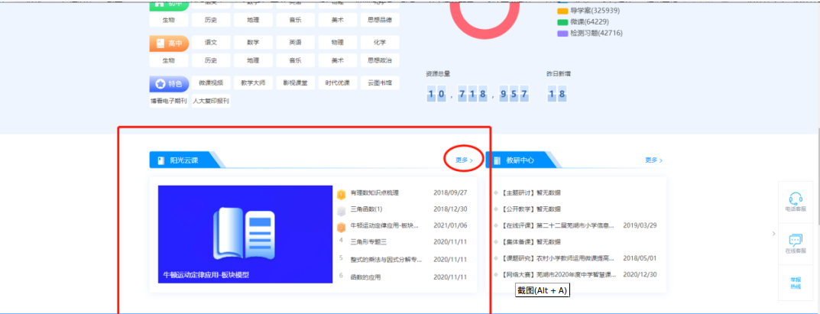The width and height of the screenshot is (820, 314).
Task: Expand 更多 in 阳光云课 section
Action: pos(463,160)
